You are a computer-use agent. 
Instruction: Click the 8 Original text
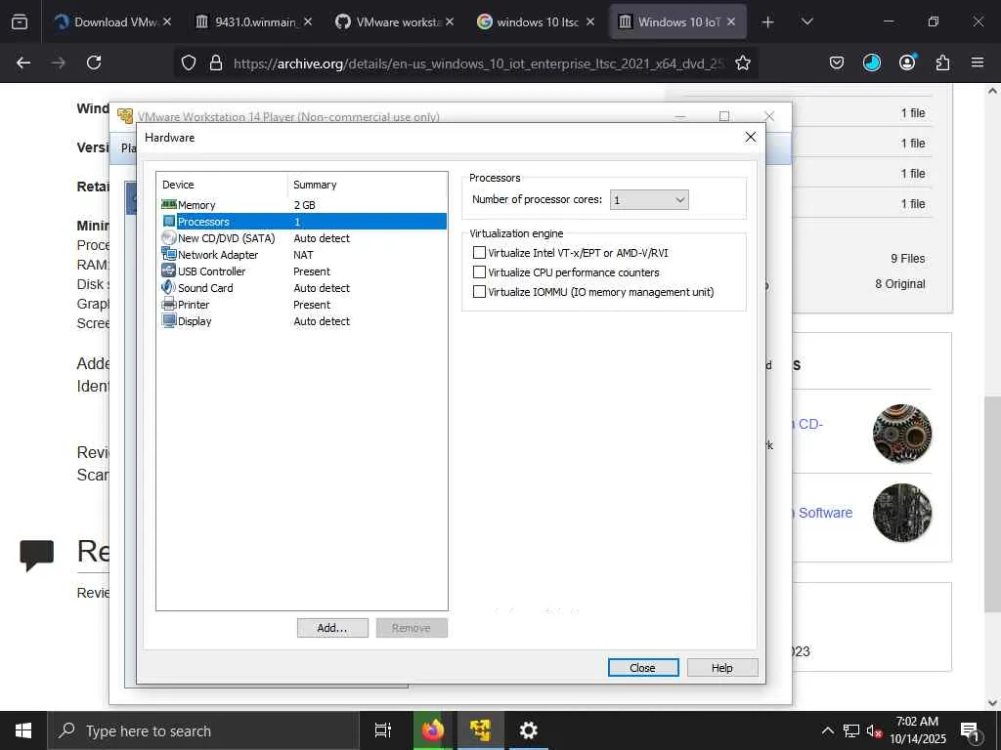(x=900, y=284)
